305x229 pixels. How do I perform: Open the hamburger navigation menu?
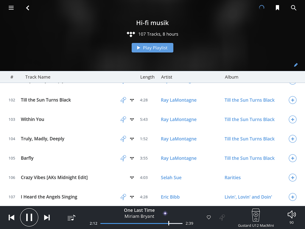(x=11, y=8)
